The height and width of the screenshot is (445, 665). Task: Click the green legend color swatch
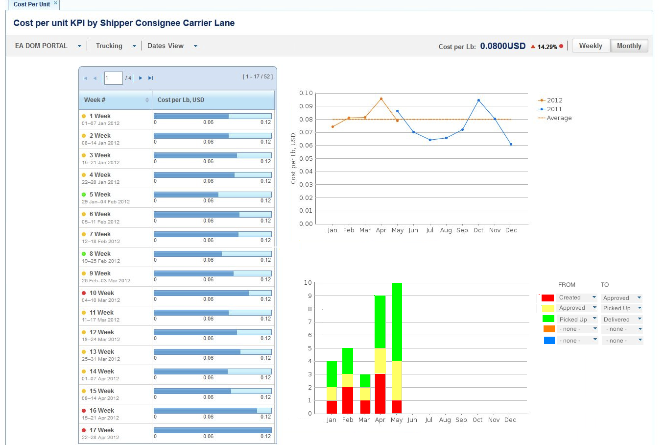pyautogui.click(x=548, y=319)
